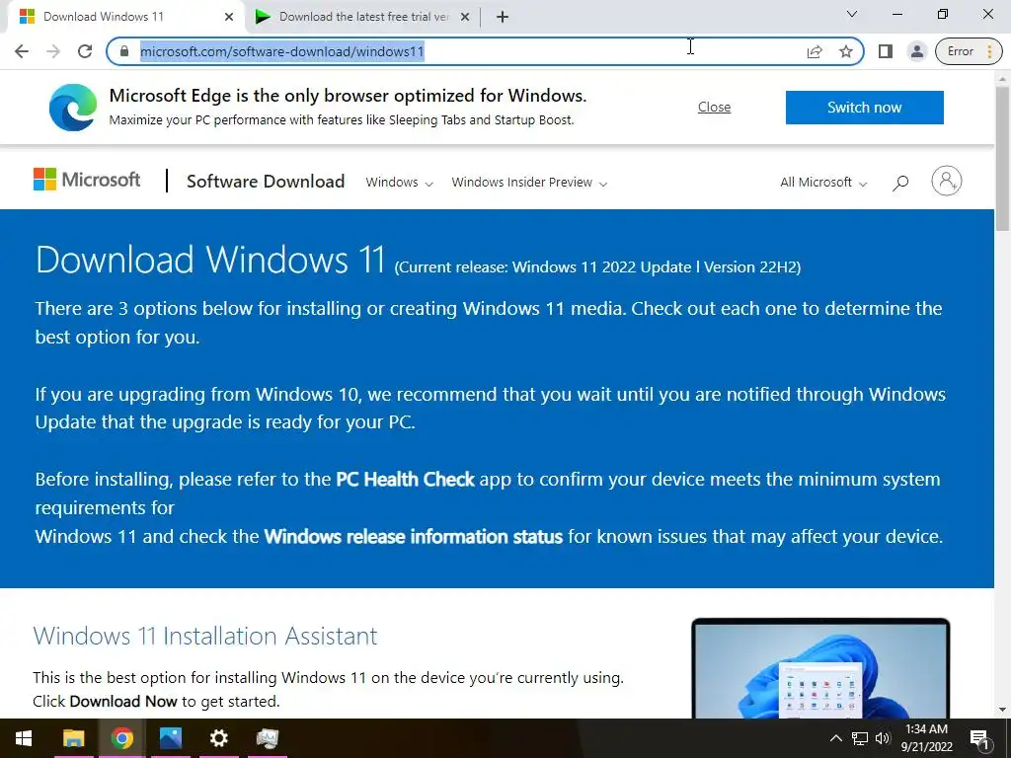Open the Photos app from taskbar
The height and width of the screenshot is (758, 1011).
tap(170, 738)
